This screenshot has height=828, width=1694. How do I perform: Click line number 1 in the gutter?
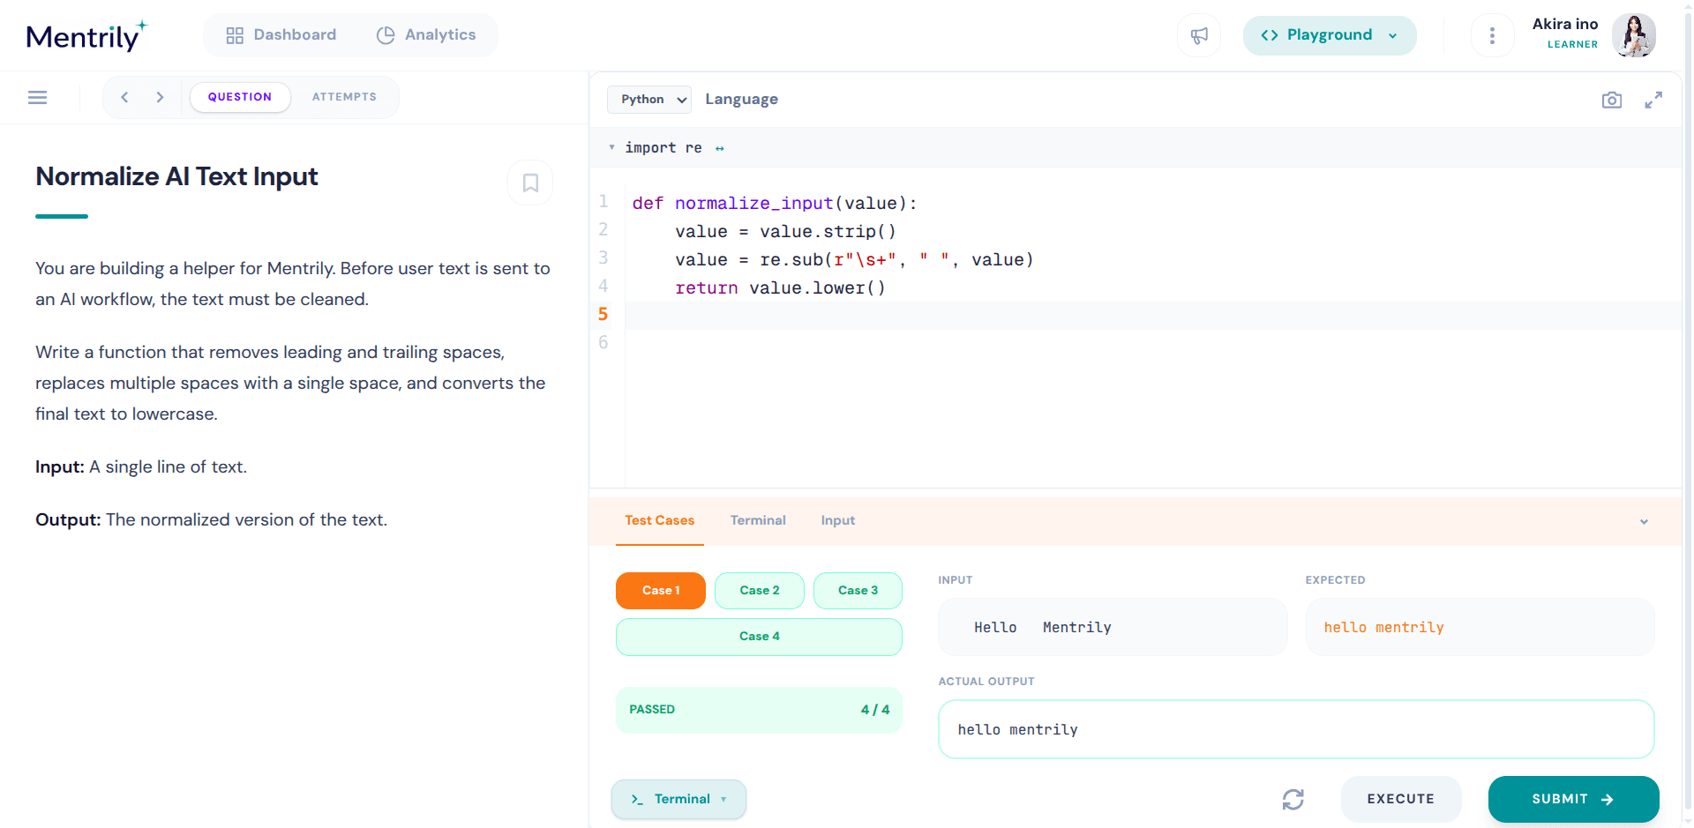(603, 202)
